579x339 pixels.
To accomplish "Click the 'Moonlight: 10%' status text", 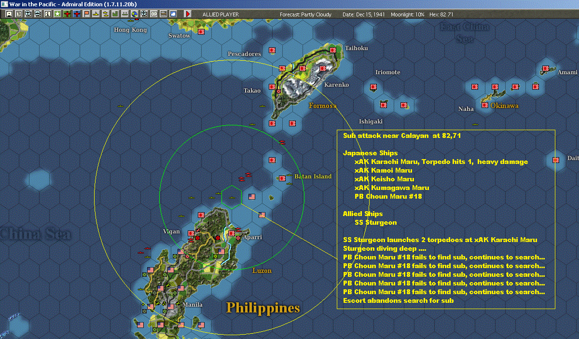I will pos(408,14).
